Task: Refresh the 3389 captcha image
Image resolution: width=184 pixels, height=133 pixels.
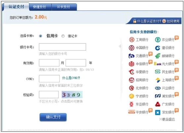Action: click(x=72, y=94)
